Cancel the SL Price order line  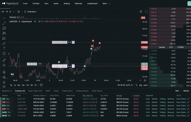coord(73,66)
